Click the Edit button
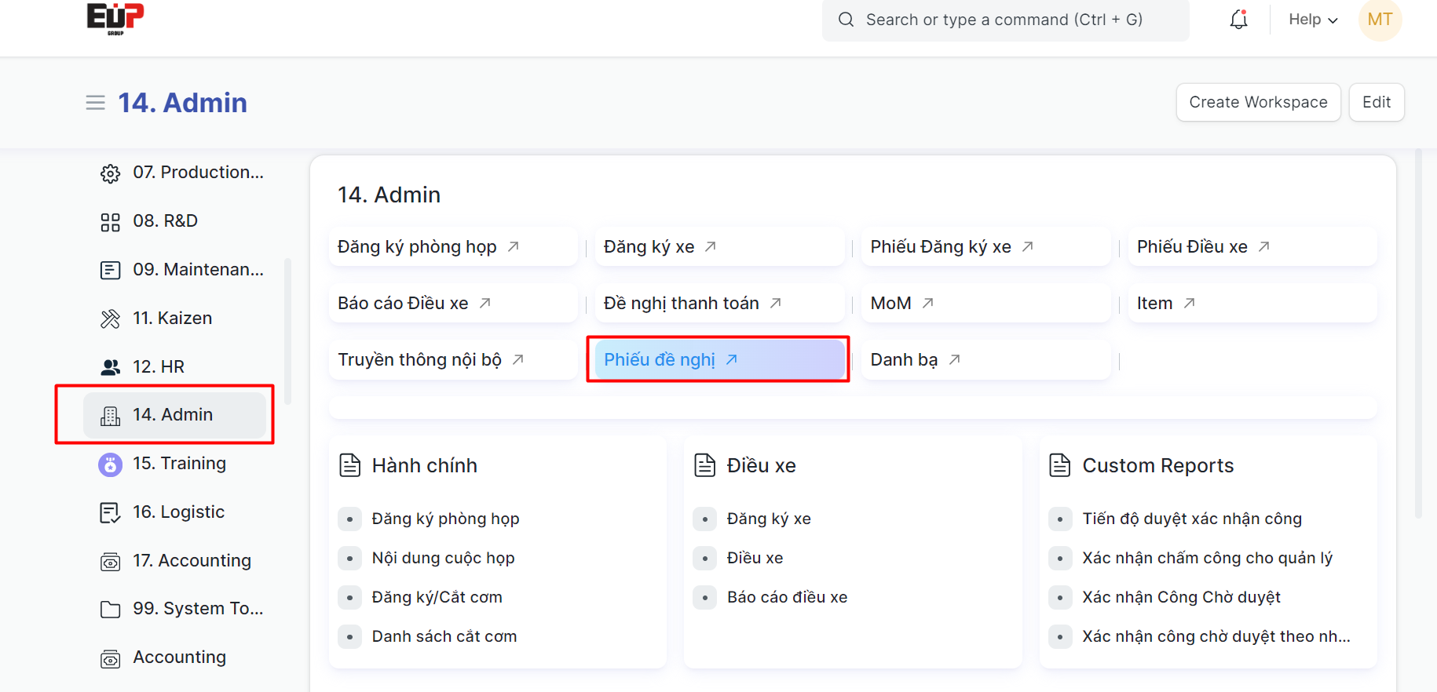 pyautogui.click(x=1376, y=103)
